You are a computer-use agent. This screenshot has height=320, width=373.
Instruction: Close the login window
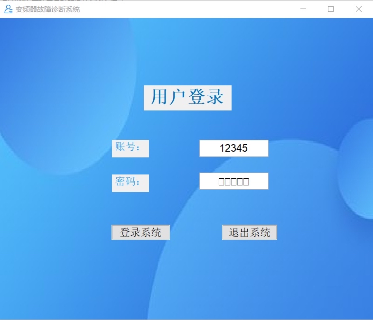point(359,9)
